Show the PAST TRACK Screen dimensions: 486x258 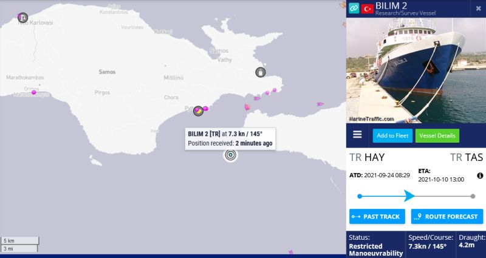377,217
